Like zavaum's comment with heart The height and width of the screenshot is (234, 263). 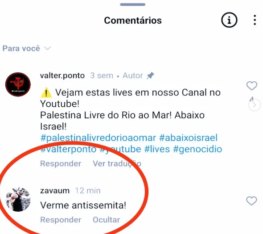click(251, 201)
